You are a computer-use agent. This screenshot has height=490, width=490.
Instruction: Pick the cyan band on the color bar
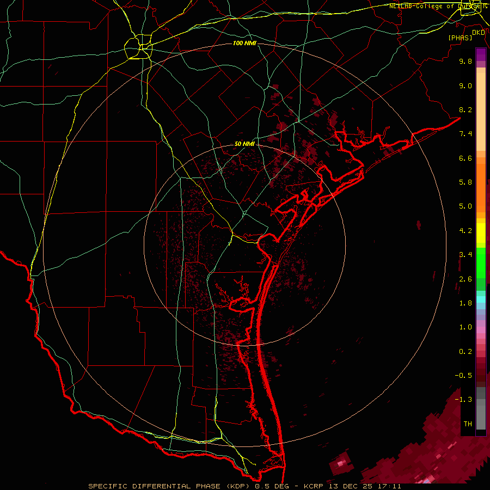tap(481, 299)
